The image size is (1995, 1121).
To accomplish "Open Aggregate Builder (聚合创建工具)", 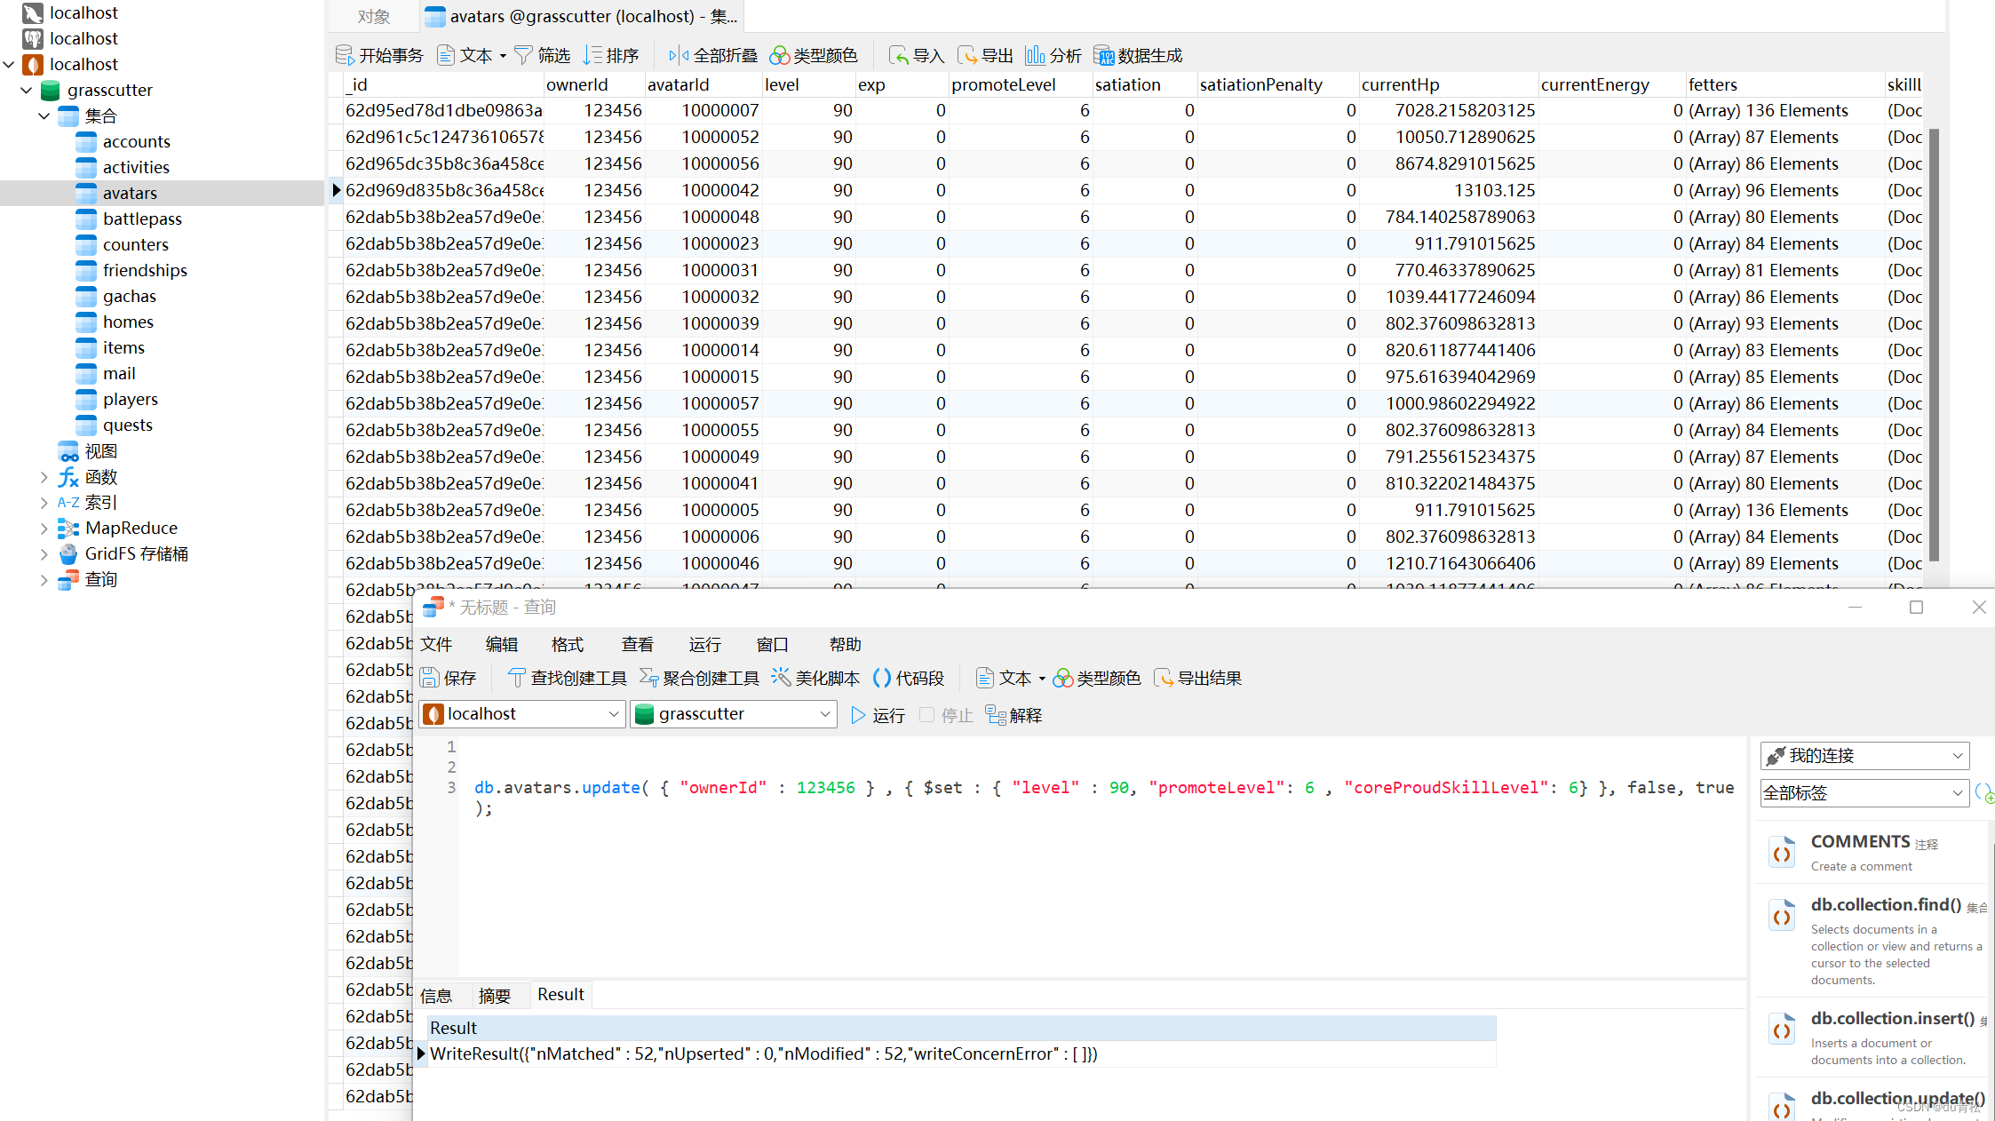I will (x=699, y=678).
